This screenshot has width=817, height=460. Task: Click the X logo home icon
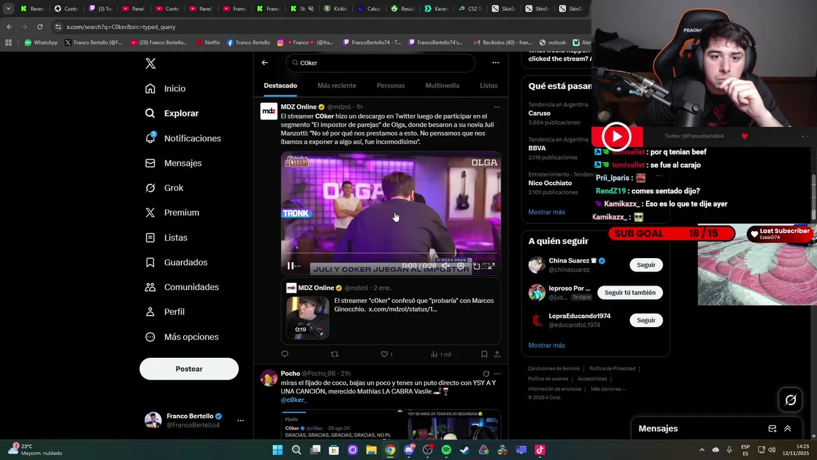tap(150, 63)
